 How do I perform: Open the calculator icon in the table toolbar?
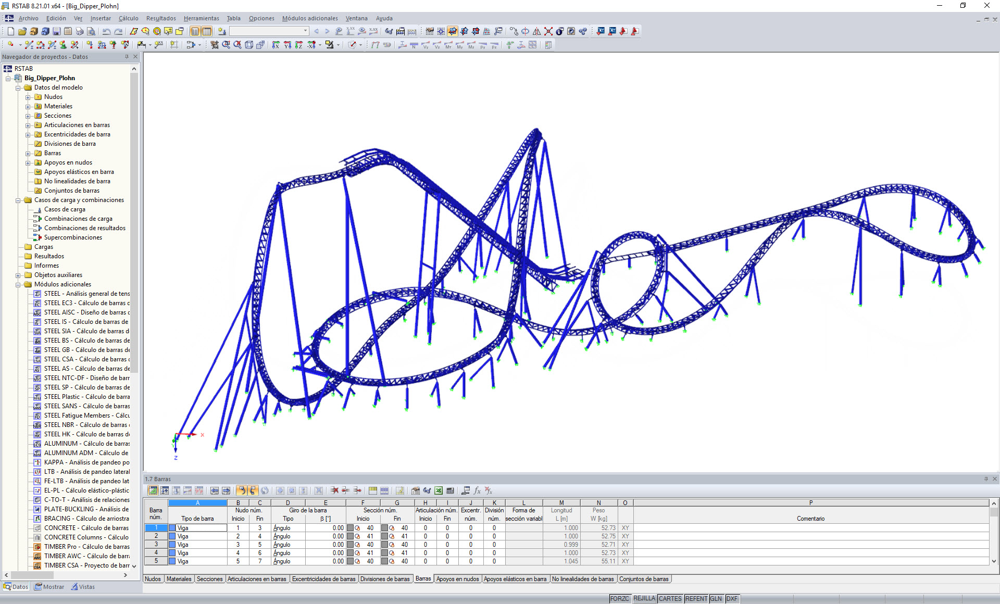pyautogui.click(x=450, y=490)
